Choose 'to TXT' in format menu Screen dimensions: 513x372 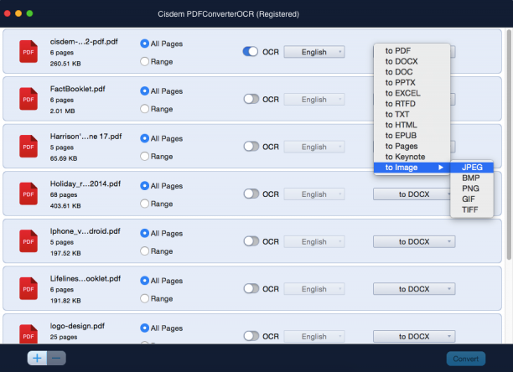click(x=412, y=115)
